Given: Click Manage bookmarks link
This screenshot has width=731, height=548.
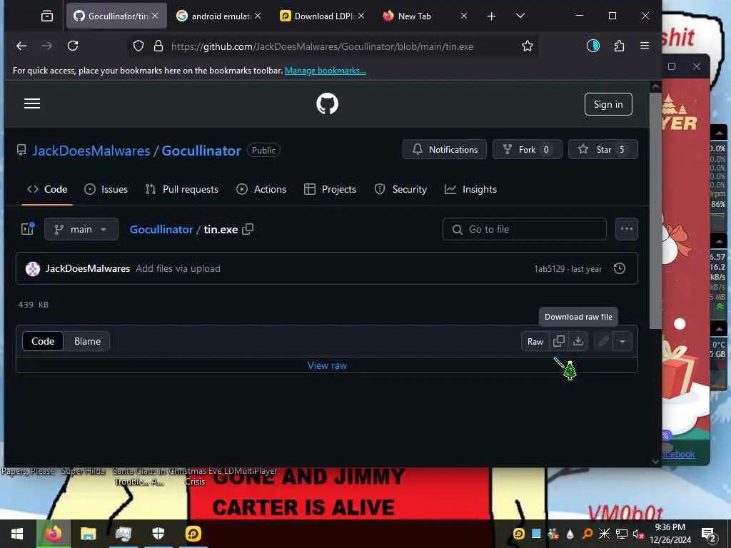Looking at the screenshot, I should coord(326,71).
